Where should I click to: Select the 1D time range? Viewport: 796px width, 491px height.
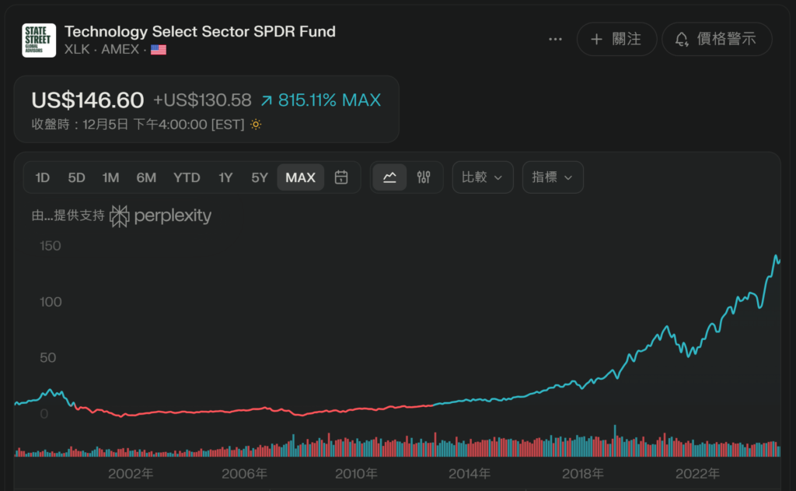coord(42,177)
